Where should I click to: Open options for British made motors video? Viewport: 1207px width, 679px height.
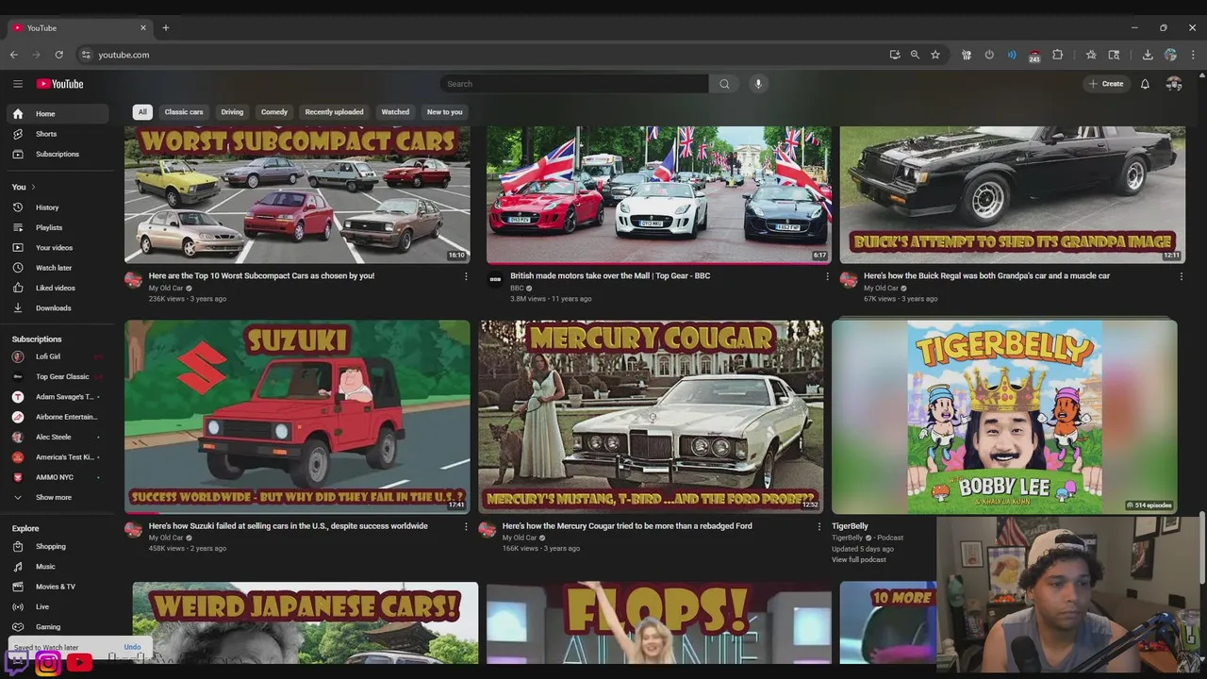pyautogui.click(x=828, y=276)
